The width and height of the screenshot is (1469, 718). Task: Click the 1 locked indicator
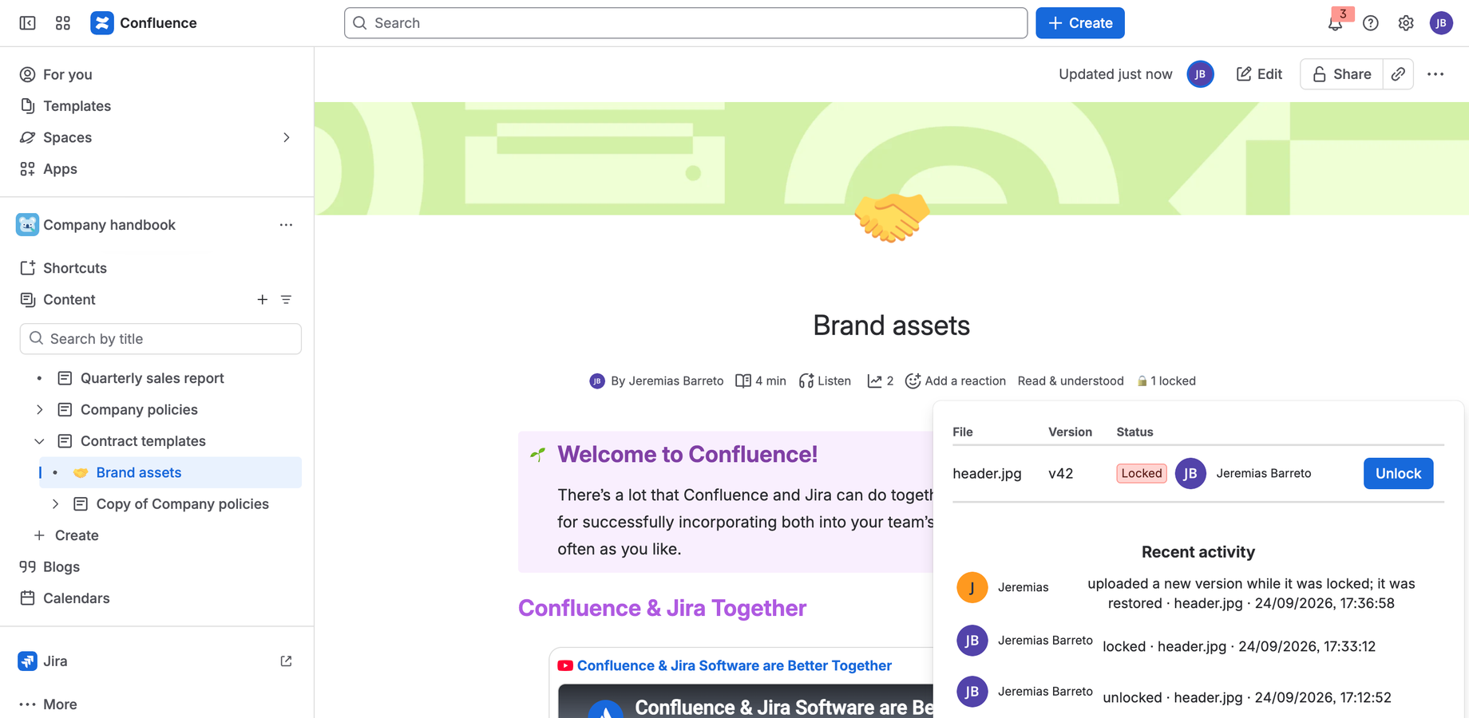(1166, 381)
